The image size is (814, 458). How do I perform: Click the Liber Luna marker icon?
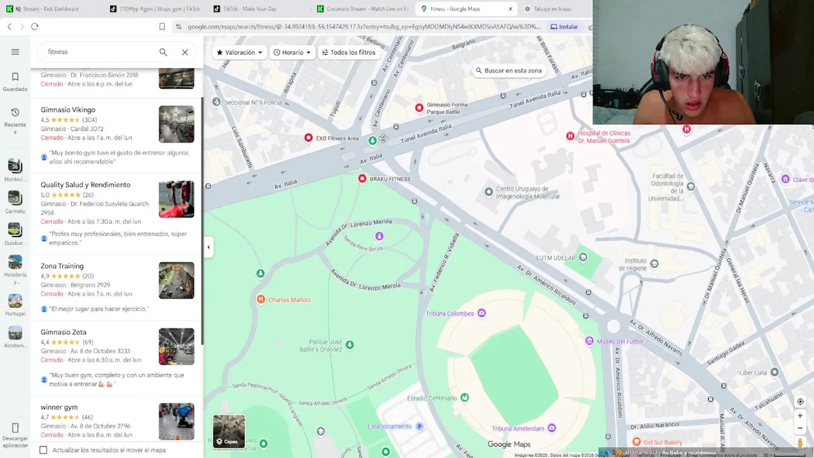coord(775,372)
